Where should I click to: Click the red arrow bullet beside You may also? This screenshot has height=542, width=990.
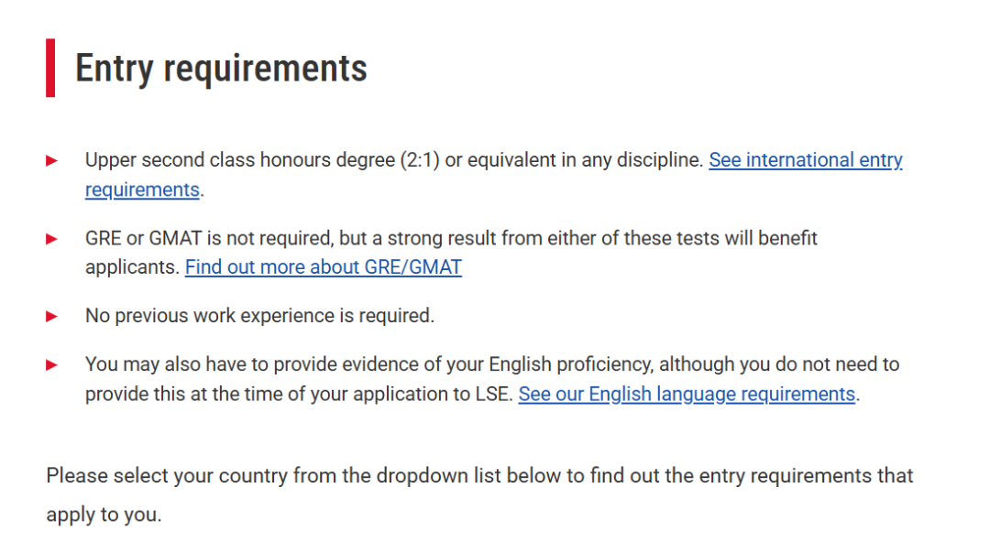51,365
